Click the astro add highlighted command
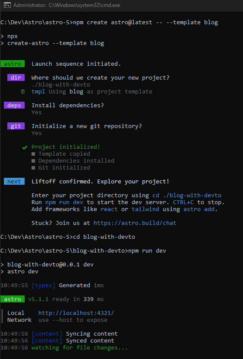 point(199,209)
